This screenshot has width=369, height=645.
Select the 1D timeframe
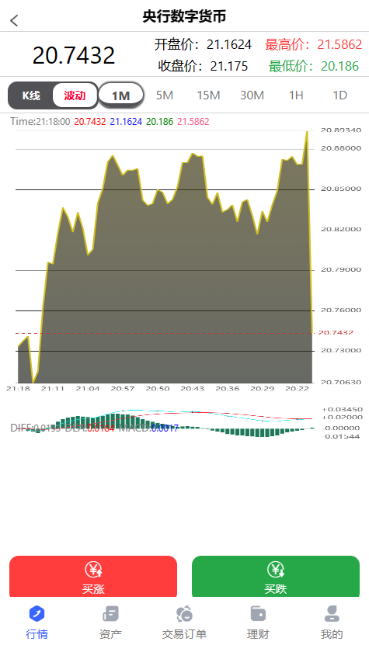click(x=339, y=95)
